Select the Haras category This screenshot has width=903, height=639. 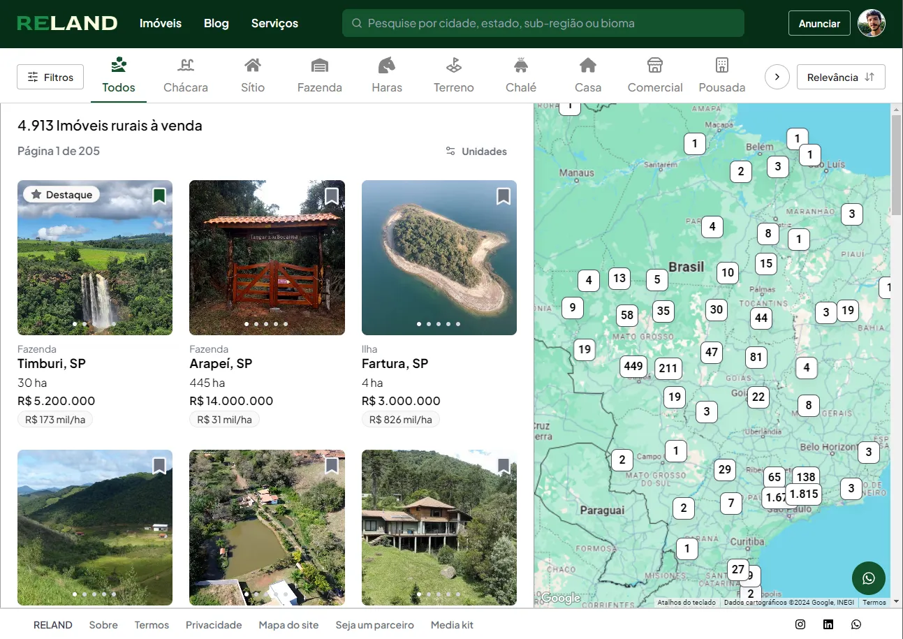387,75
